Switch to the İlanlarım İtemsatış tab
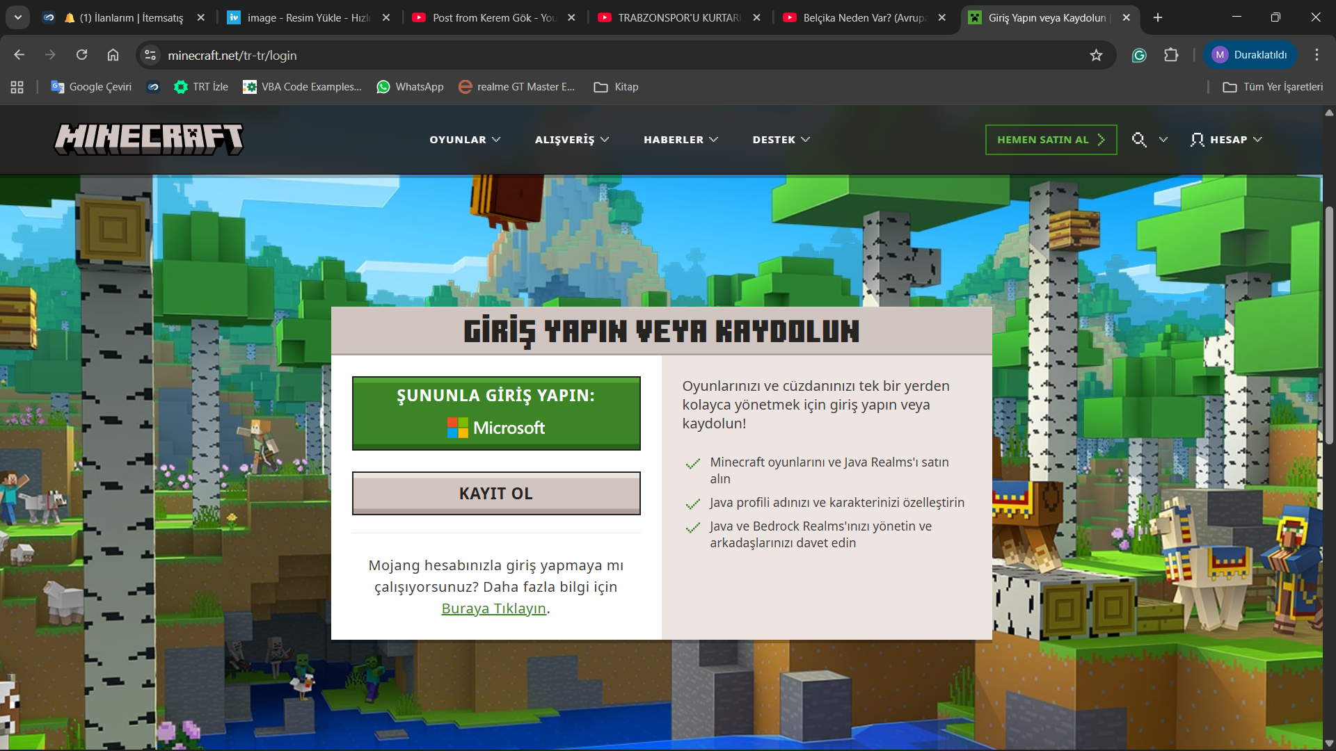 [x=125, y=17]
